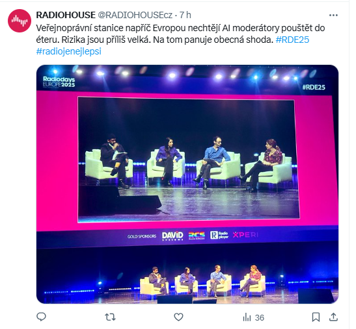Click the DAVID systems sponsor logo in photo
Viewport: 356px width, 329px height.
[172, 236]
